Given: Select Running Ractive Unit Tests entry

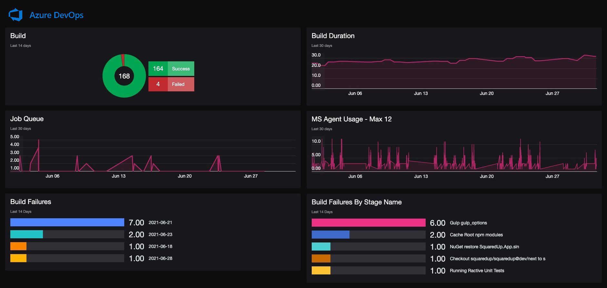Looking at the screenshot, I should [477, 271].
